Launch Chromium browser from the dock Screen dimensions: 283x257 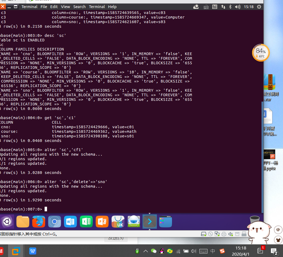tap(55, 222)
